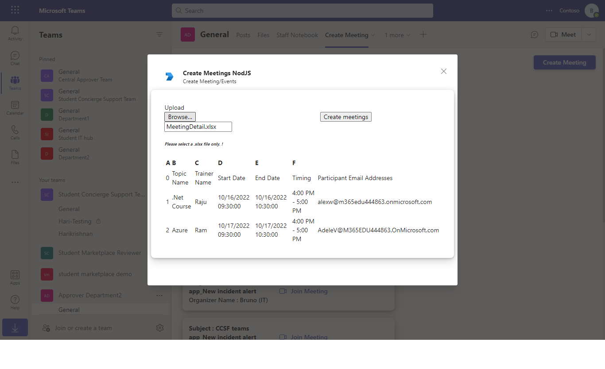The image size is (605, 369).
Task: Click the MeetingDetail.xlsx file name field
Action: [198, 127]
